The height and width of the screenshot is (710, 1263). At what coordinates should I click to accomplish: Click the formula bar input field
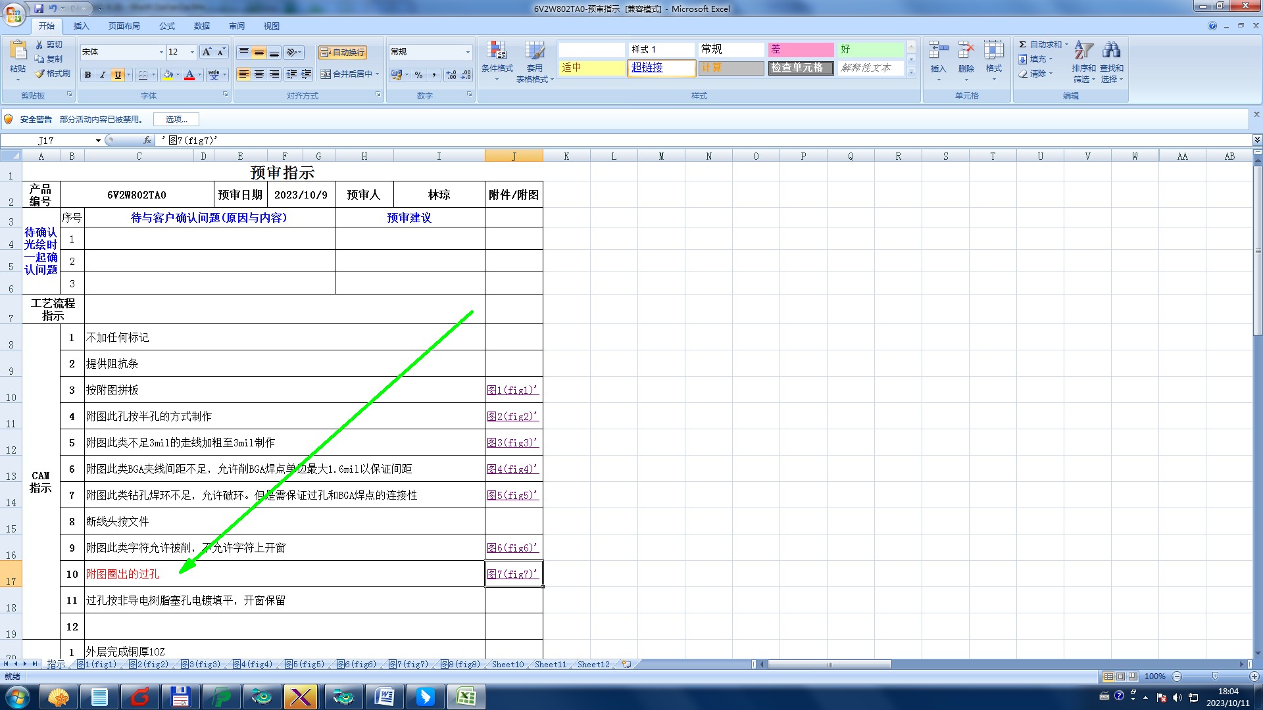tap(704, 141)
